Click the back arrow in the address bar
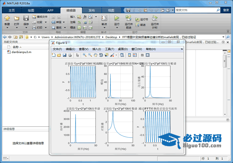The image size is (233, 163). [5, 37]
